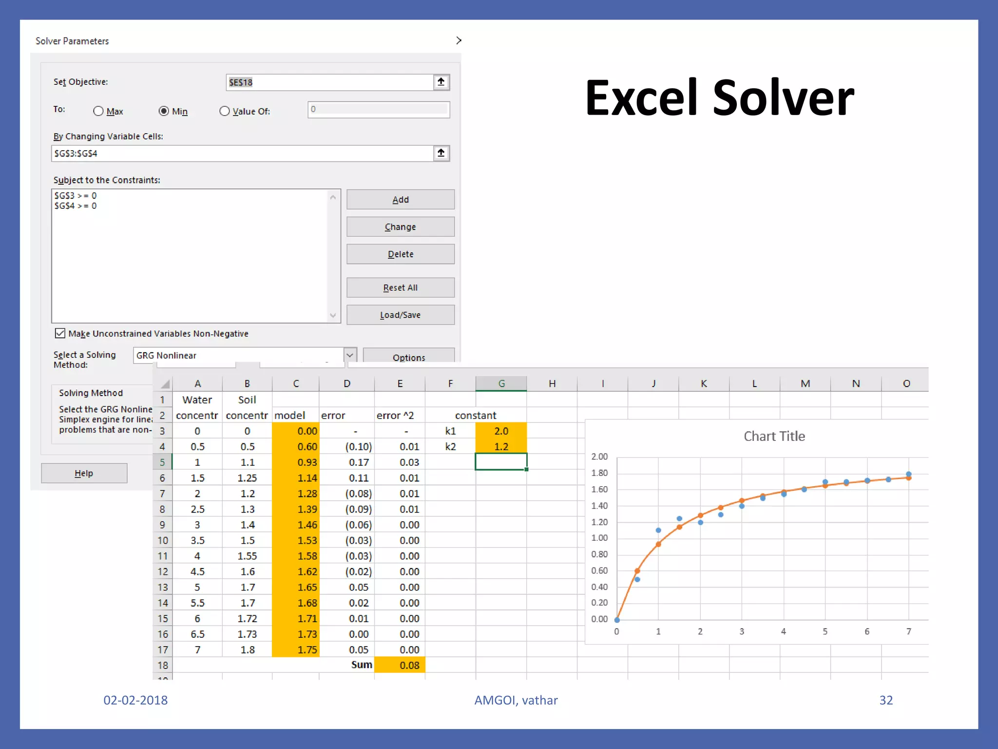Screen dimensions: 998x749
Task: Click the Changing Variable Cells range selector arrow
Action: pos(441,153)
